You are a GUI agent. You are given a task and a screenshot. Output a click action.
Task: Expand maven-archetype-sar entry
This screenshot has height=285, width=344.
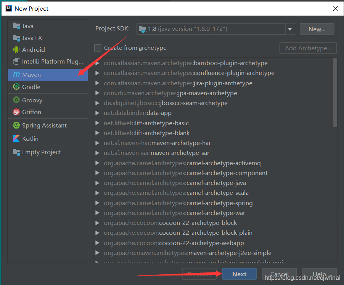coord(97,153)
